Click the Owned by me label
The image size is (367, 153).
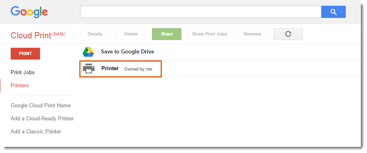pyautogui.click(x=138, y=69)
